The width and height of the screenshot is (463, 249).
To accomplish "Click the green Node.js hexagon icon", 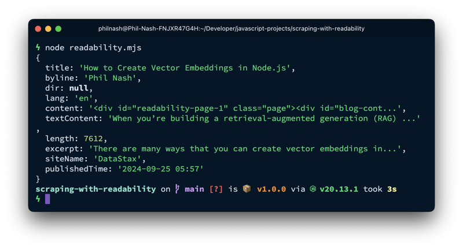I will pos(313,189).
